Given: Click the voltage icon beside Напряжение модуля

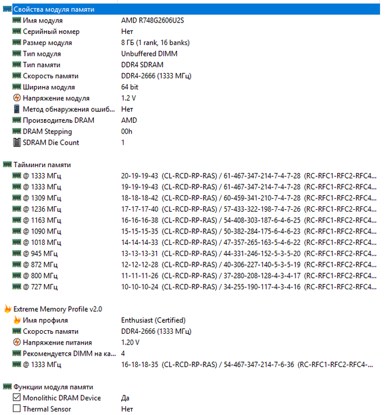Looking at the screenshot, I should pos(17,98).
